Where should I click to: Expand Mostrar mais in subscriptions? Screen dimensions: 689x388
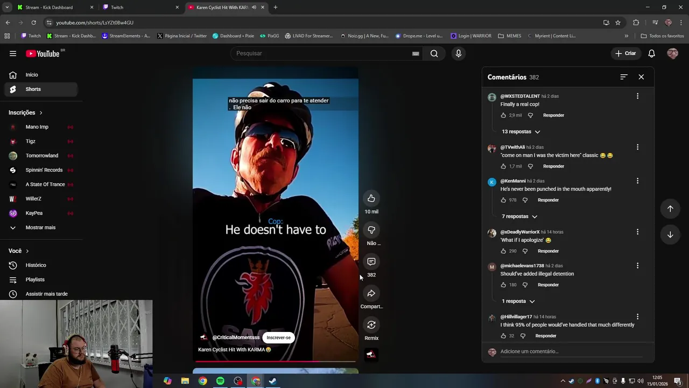(x=40, y=227)
